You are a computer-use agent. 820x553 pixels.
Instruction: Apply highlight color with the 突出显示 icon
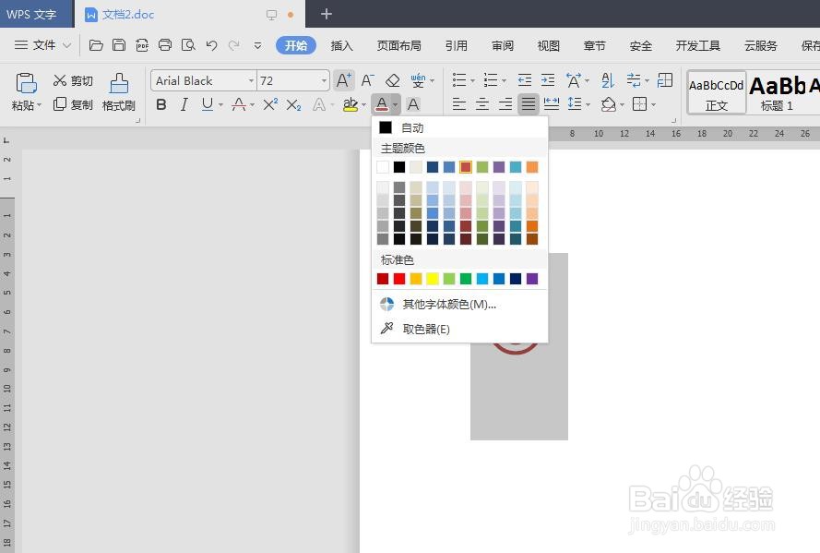(x=351, y=103)
